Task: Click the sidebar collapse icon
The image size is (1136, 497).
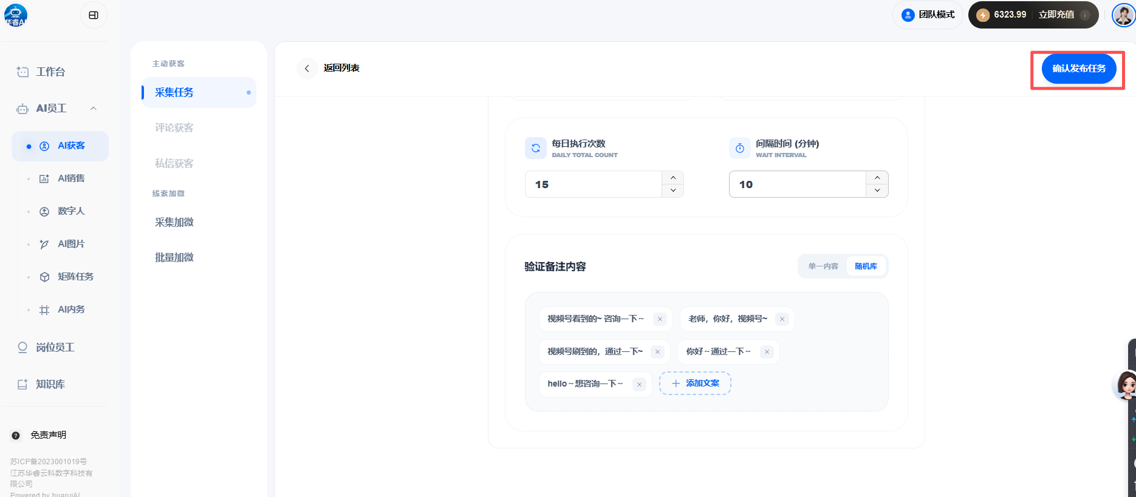Action: pyautogui.click(x=94, y=15)
